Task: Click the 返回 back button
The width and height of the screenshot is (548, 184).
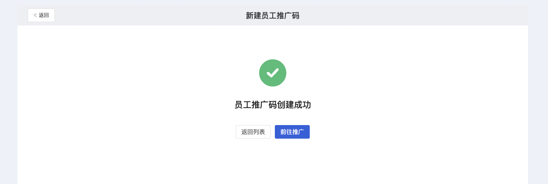Action: (41, 15)
